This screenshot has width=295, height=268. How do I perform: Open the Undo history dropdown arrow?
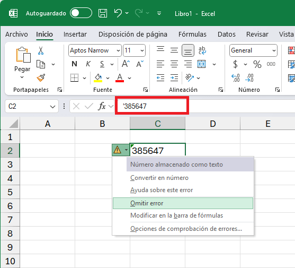127,13
